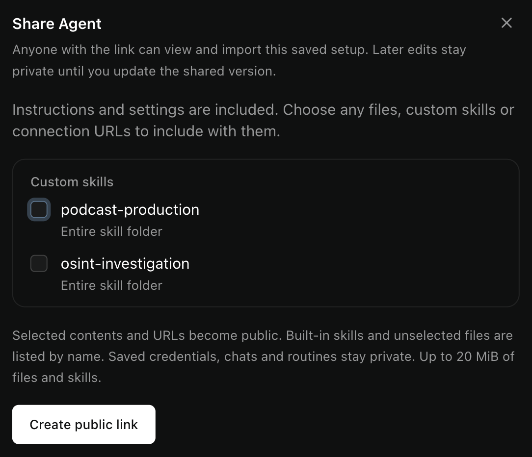Close the Share Agent dialog
Image resolution: width=532 pixels, height=457 pixels.
(506, 23)
